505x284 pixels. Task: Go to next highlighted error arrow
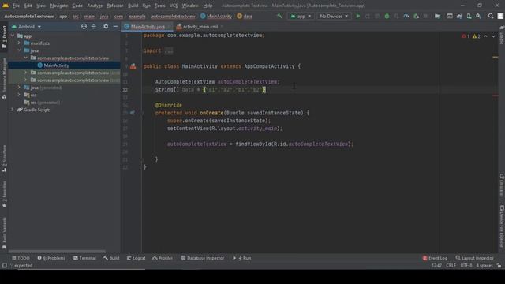pos(493,36)
